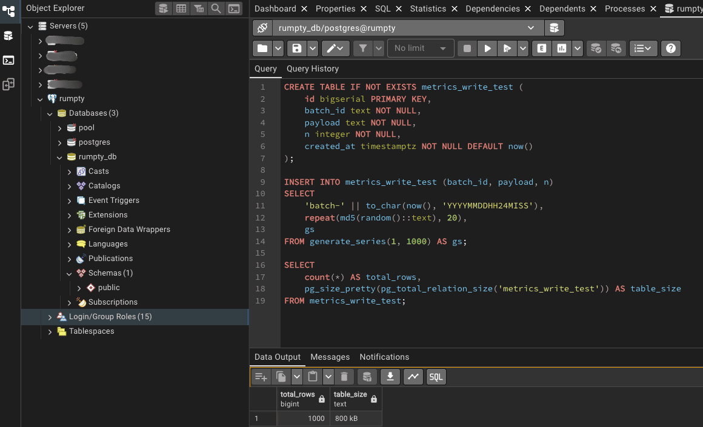Image resolution: width=703 pixels, height=427 pixels.
Task: Stop the running query
Action: click(467, 48)
